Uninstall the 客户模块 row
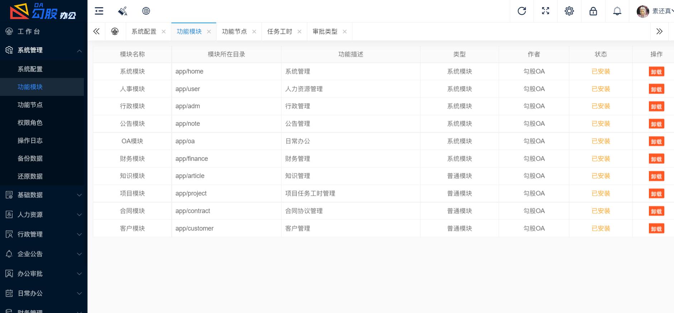Viewport: 674px width, 313px height. pyautogui.click(x=656, y=229)
